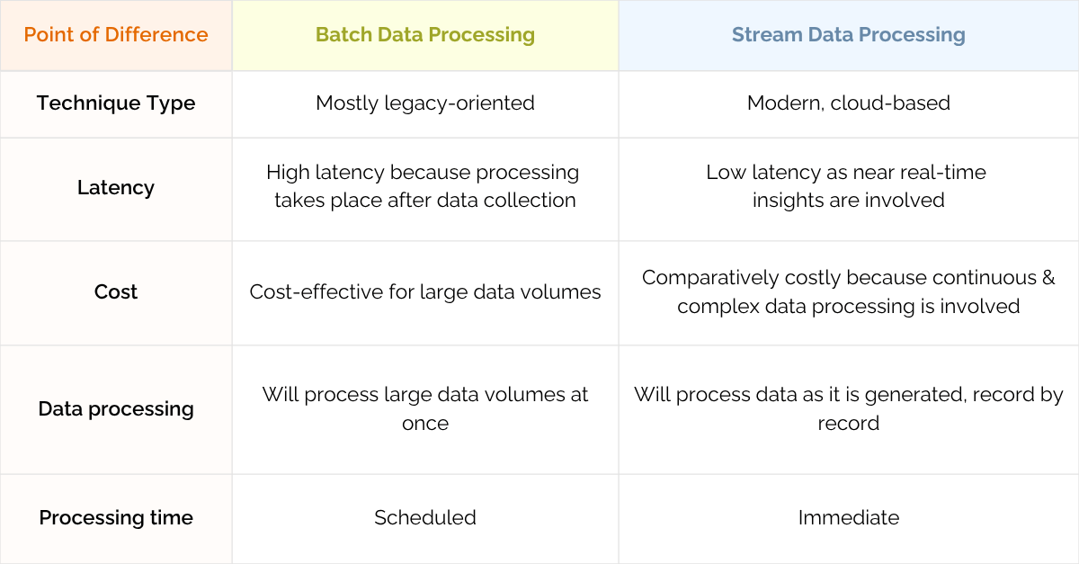Select the 'Comparatively costly' stream cost cell
The image size is (1079, 564).
click(849, 292)
